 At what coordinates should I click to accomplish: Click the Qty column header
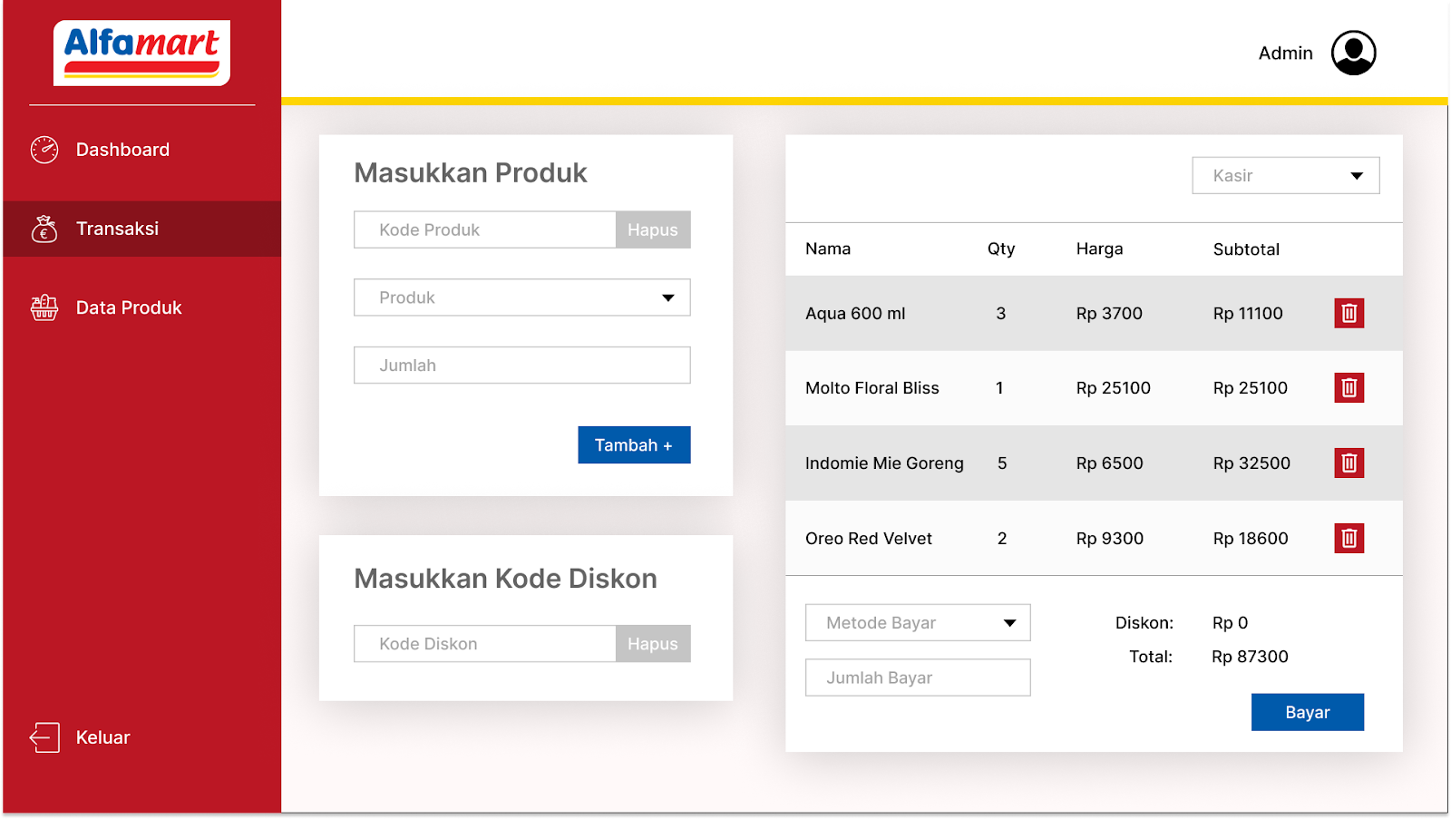pos(1001,249)
